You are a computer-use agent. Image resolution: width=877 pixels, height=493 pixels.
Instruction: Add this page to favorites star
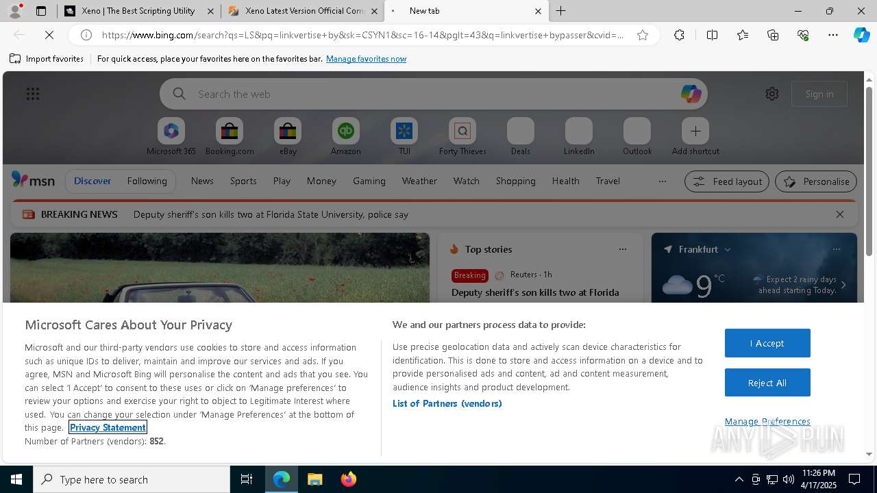643,35
